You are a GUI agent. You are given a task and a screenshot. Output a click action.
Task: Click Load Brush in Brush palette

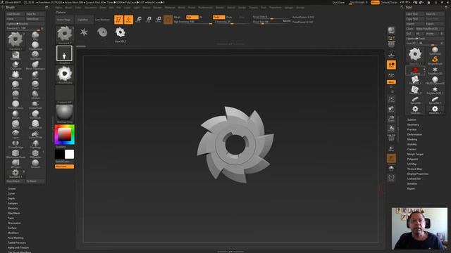pyautogui.click(x=16, y=14)
